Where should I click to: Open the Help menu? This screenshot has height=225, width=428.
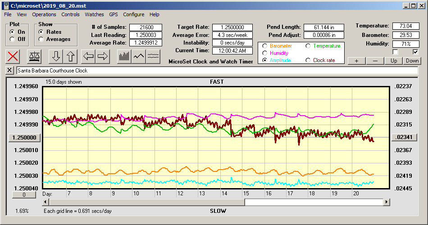point(154,14)
